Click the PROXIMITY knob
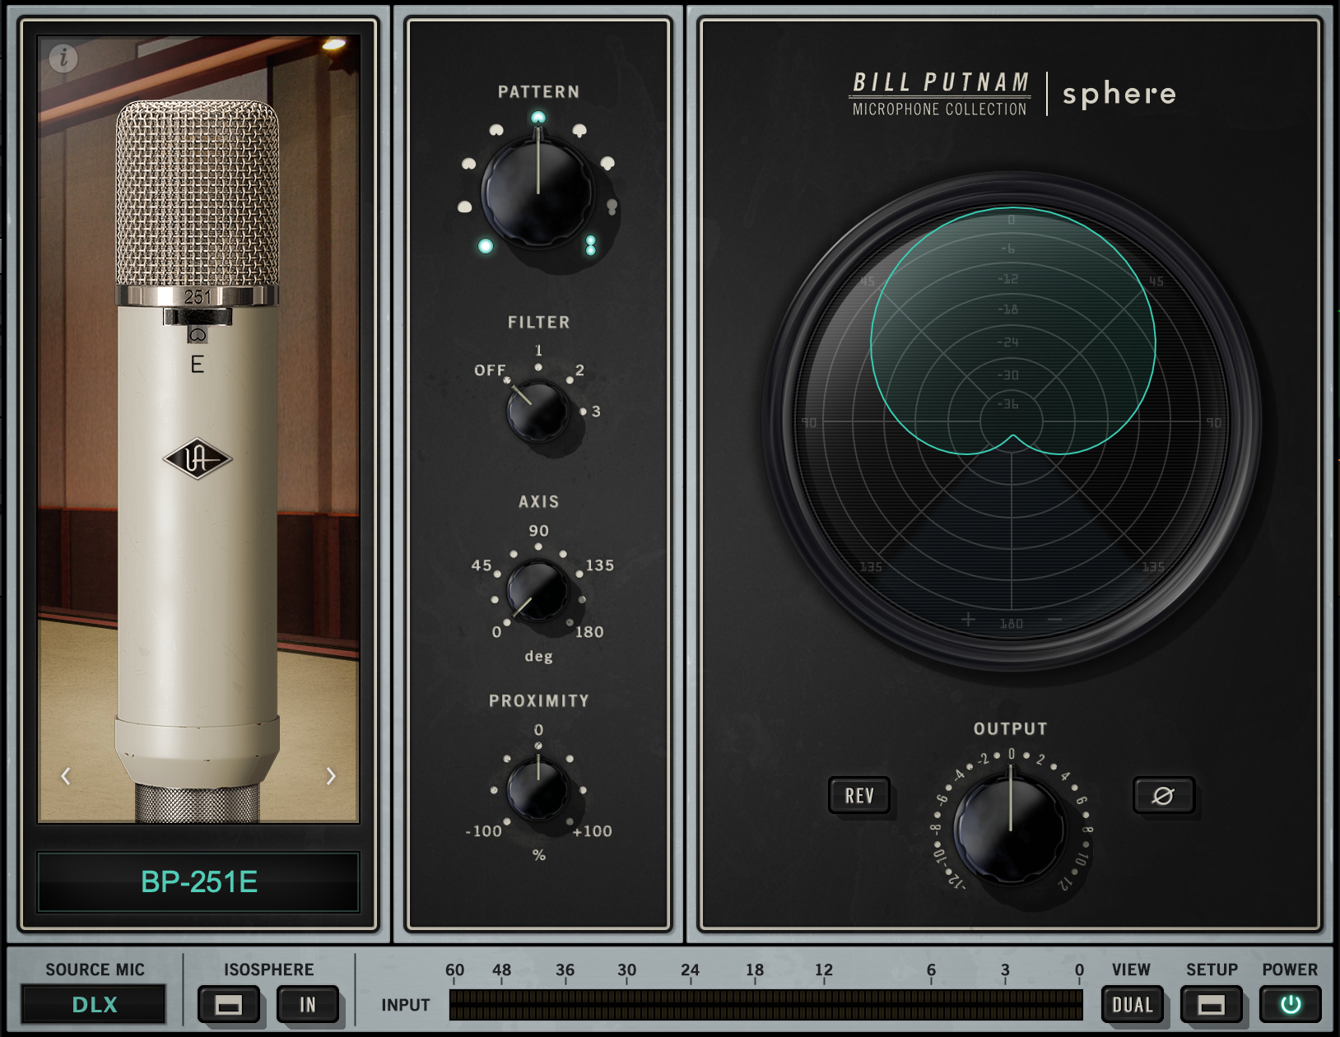This screenshot has height=1037, width=1340. tap(538, 788)
